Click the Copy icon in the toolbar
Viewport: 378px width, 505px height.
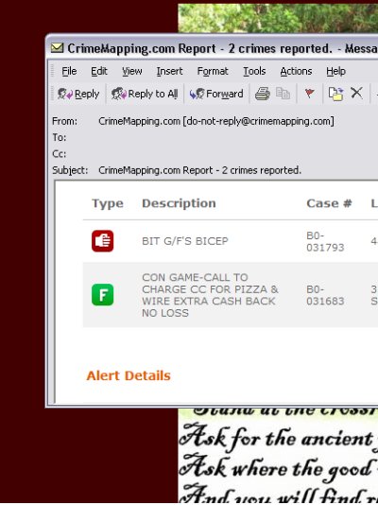pyautogui.click(x=283, y=94)
